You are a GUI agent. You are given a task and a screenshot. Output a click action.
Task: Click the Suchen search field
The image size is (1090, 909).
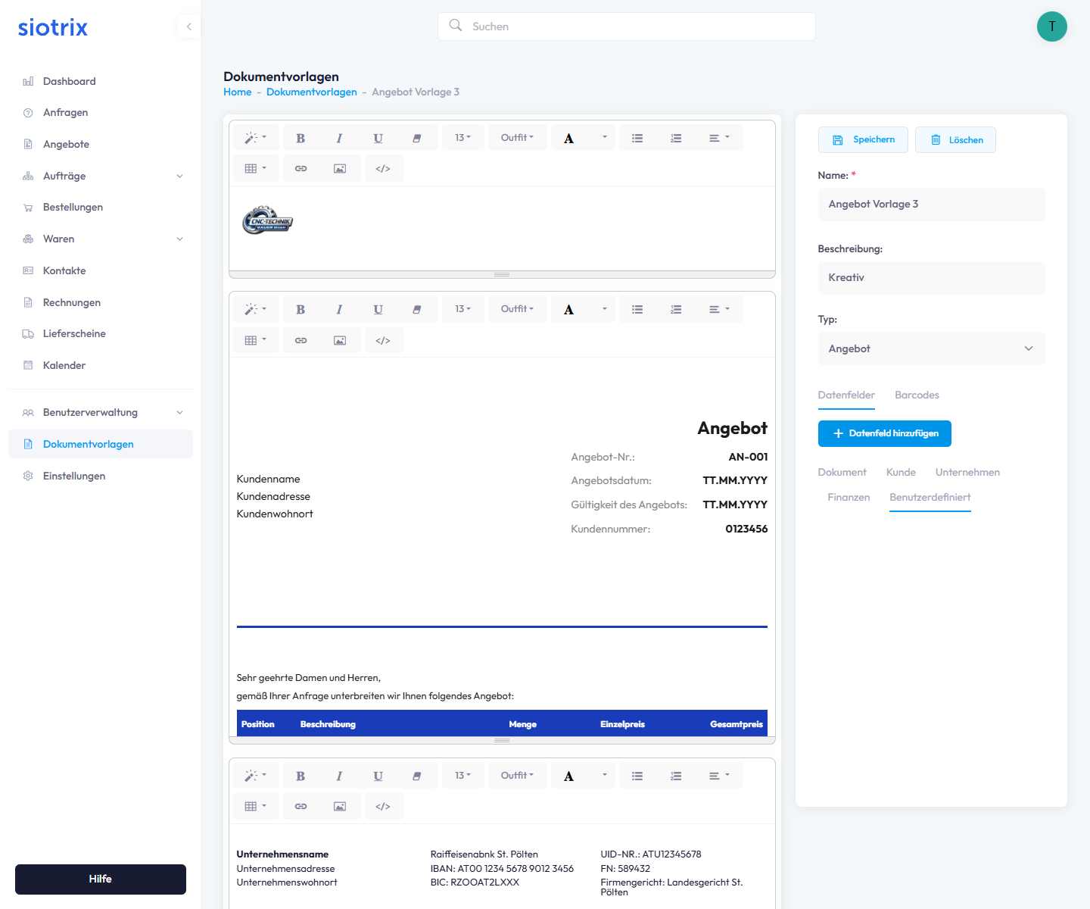[x=627, y=27]
